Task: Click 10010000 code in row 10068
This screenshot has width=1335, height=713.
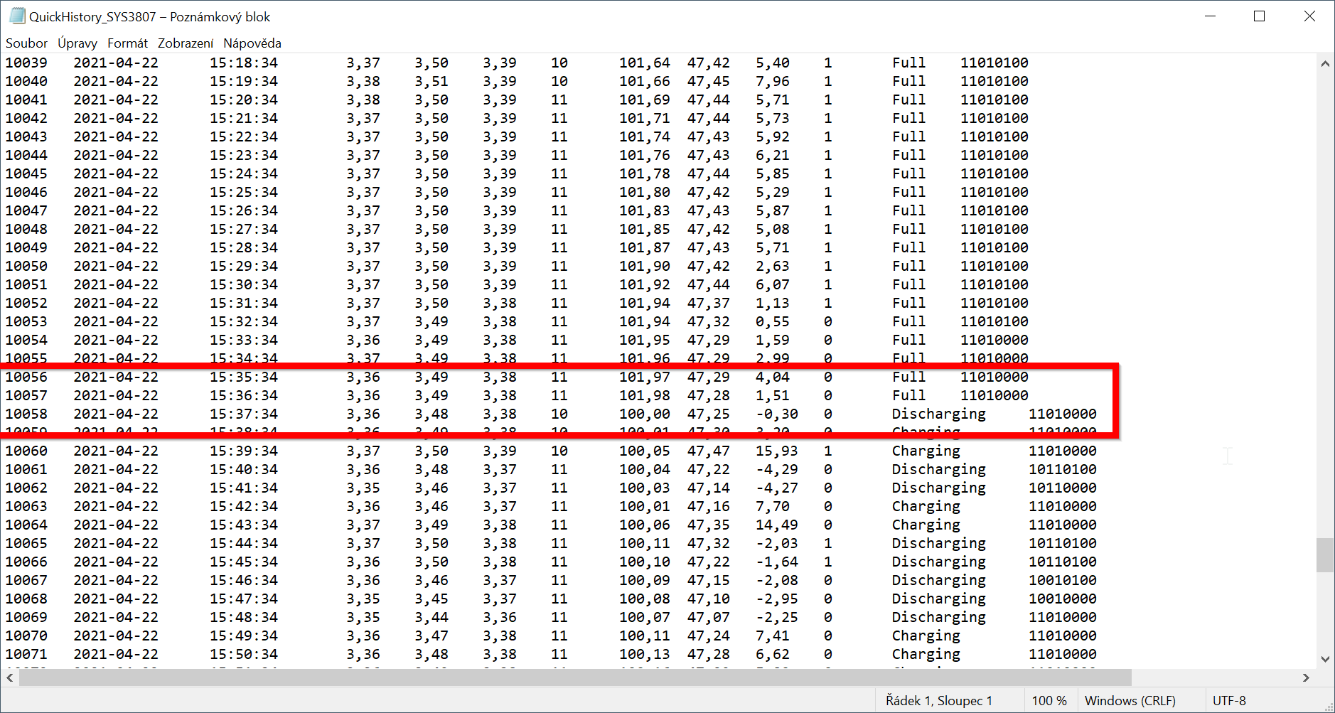Action: [1063, 599]
